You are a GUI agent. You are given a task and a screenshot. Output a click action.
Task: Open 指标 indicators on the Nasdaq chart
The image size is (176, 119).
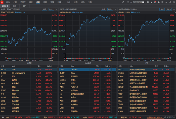click(x=104, y=9)
